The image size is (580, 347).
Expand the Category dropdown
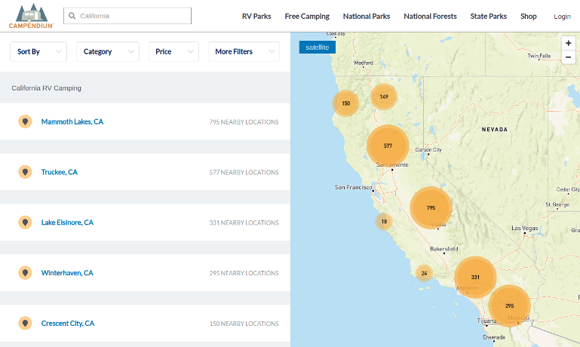tap(108, 51)
